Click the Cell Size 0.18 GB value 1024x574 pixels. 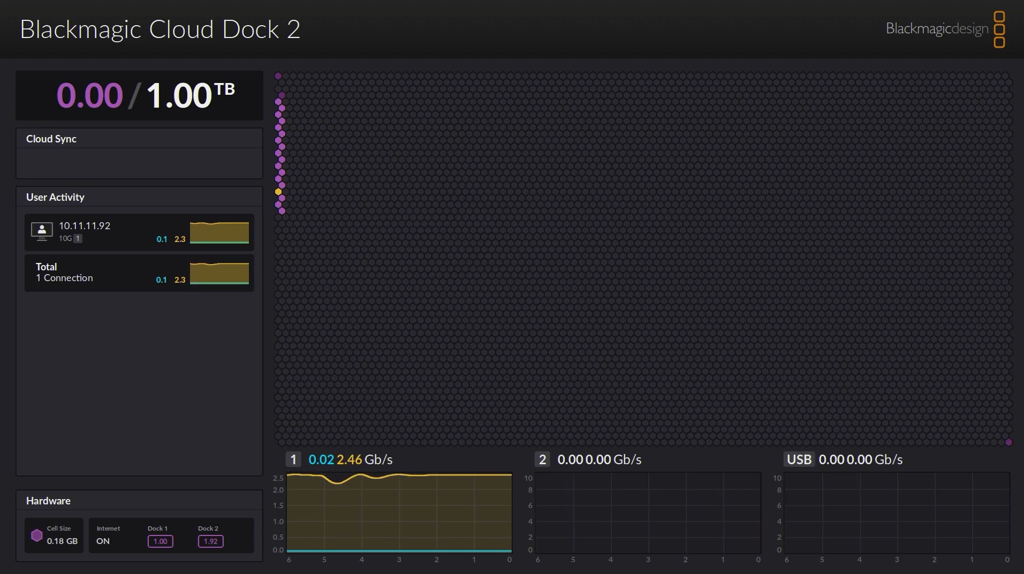pos(62,541)
